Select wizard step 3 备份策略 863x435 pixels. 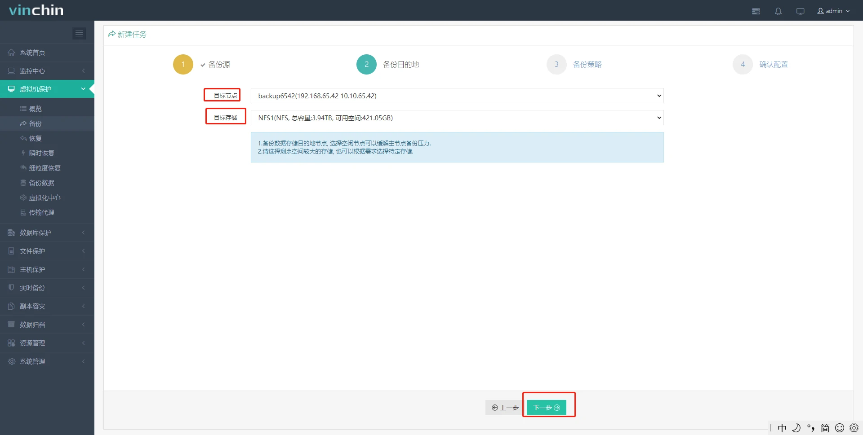coord(574,65)
